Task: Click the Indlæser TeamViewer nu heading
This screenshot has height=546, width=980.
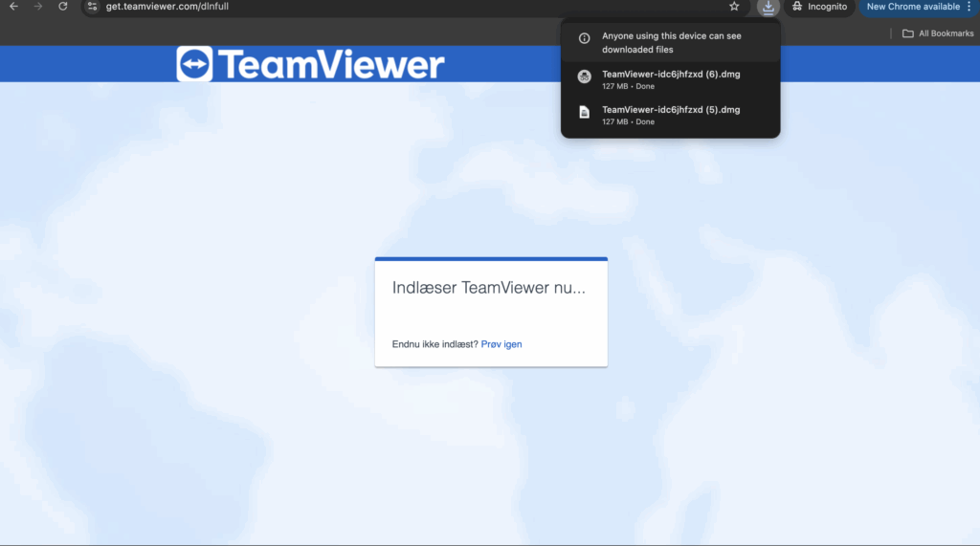Action: point(488,288)
